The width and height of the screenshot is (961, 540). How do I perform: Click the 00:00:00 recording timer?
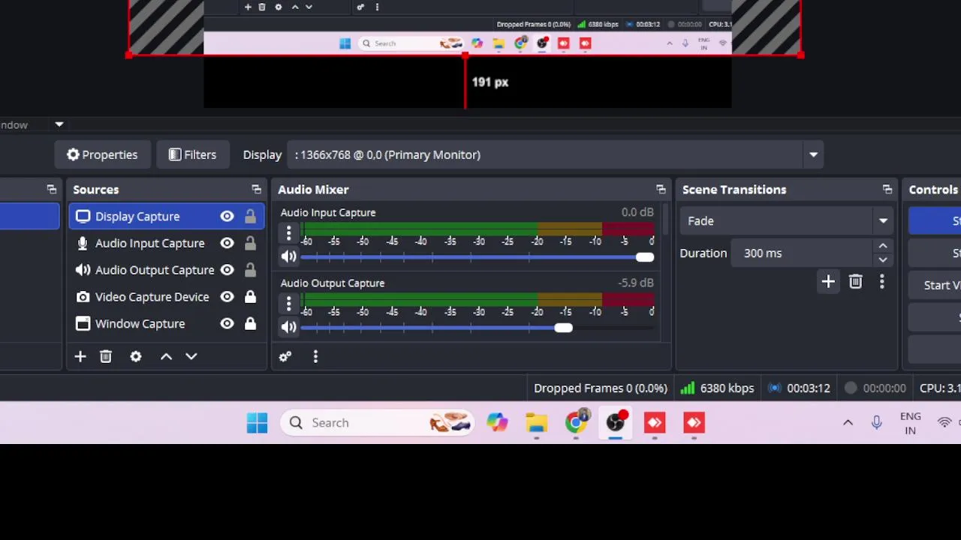tap(875, 388)
